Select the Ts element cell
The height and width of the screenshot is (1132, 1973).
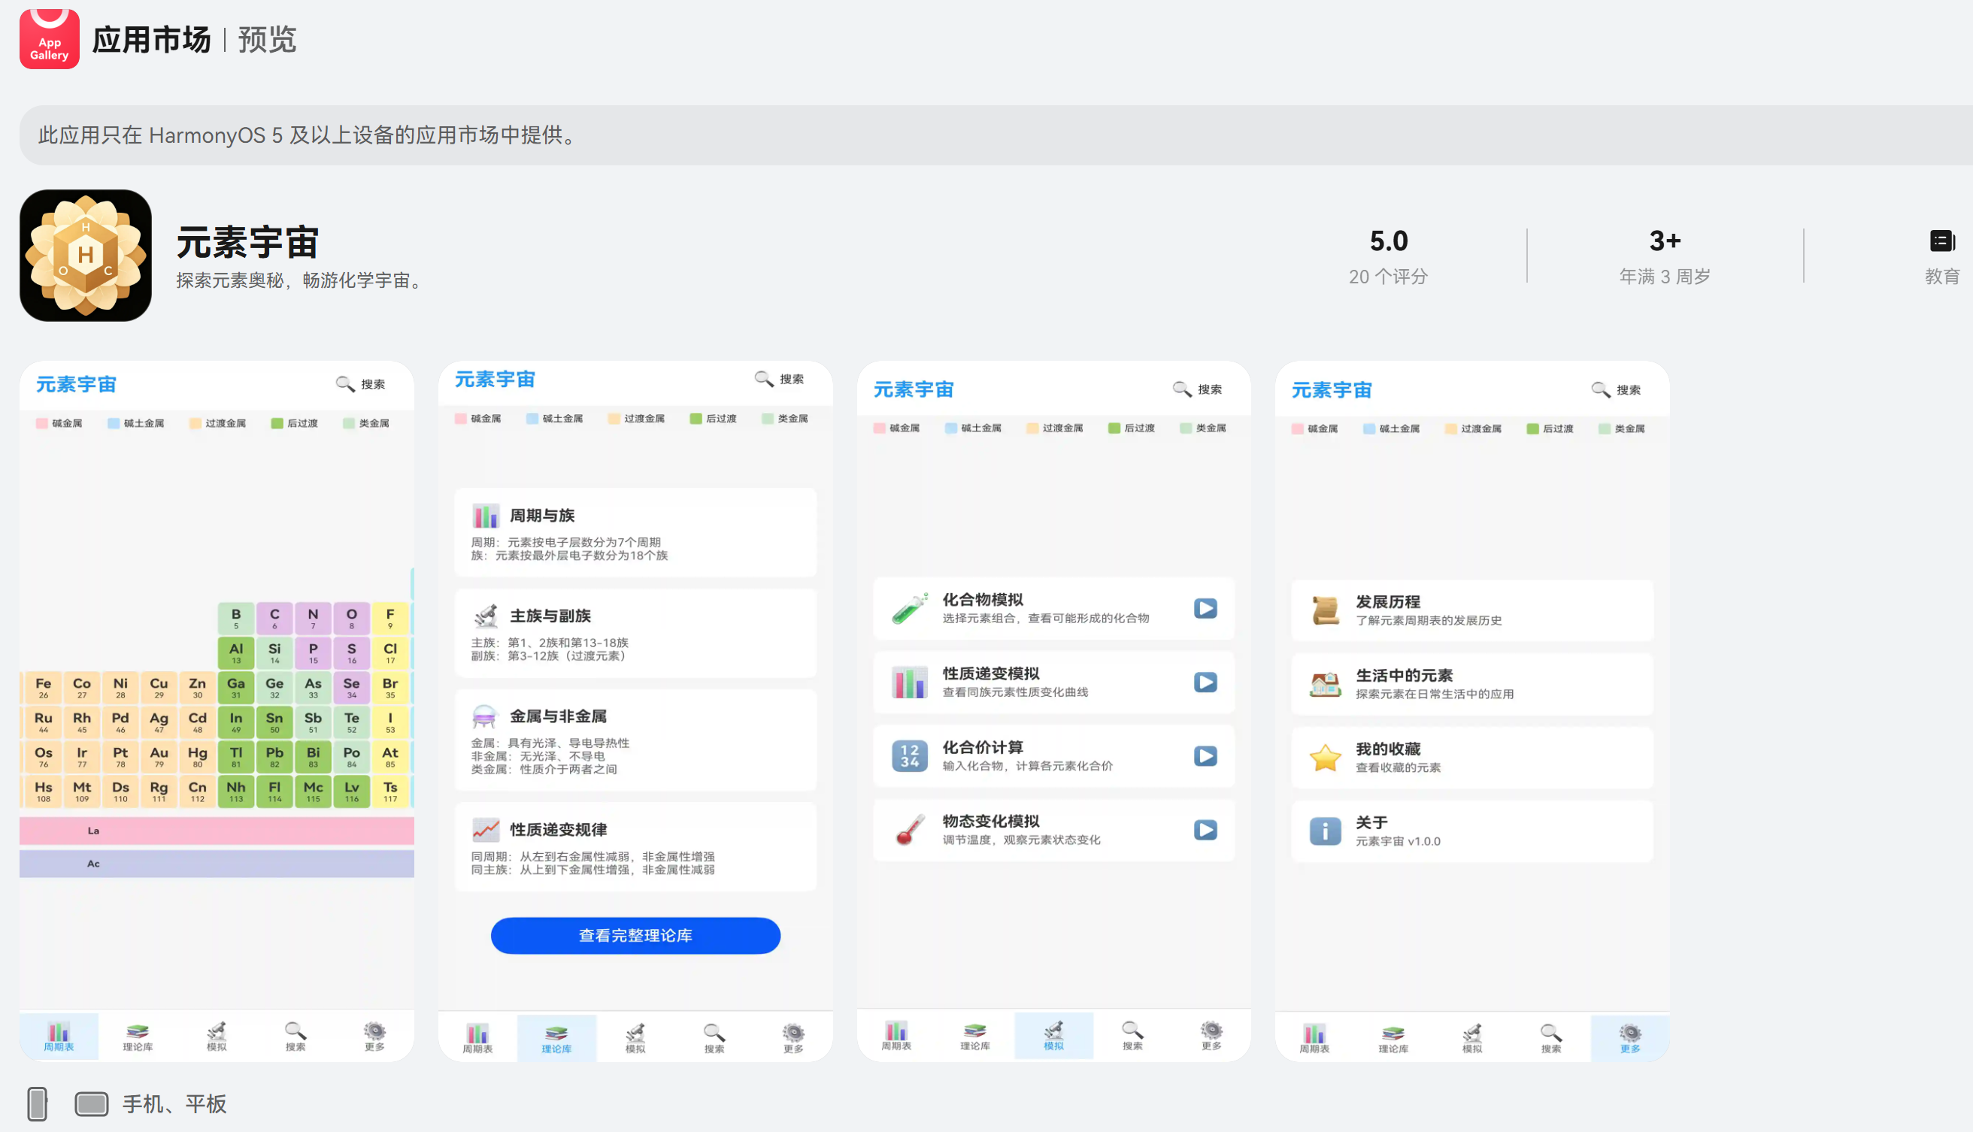tap(390, 791)
